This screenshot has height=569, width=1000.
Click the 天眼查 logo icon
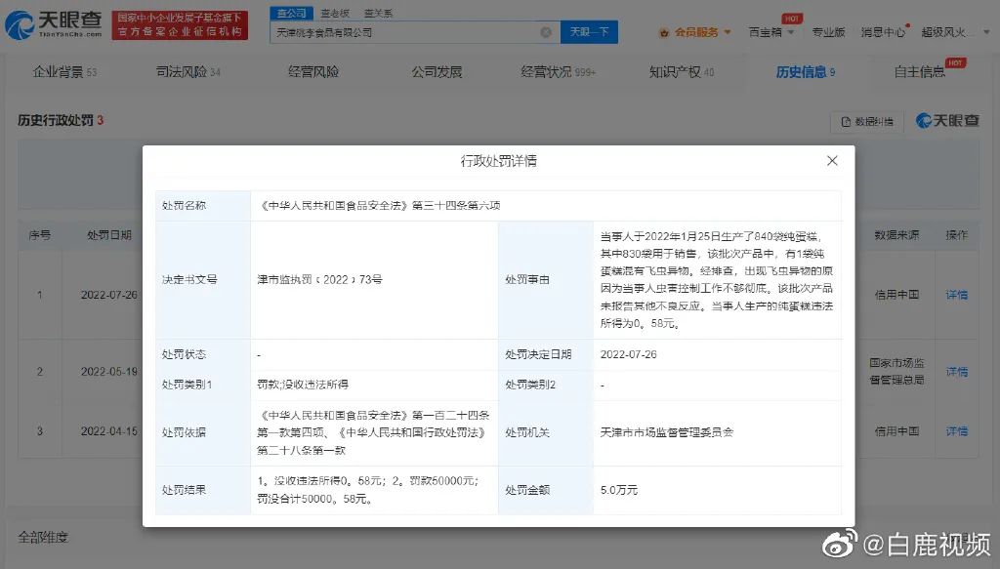tap(20, 25)
